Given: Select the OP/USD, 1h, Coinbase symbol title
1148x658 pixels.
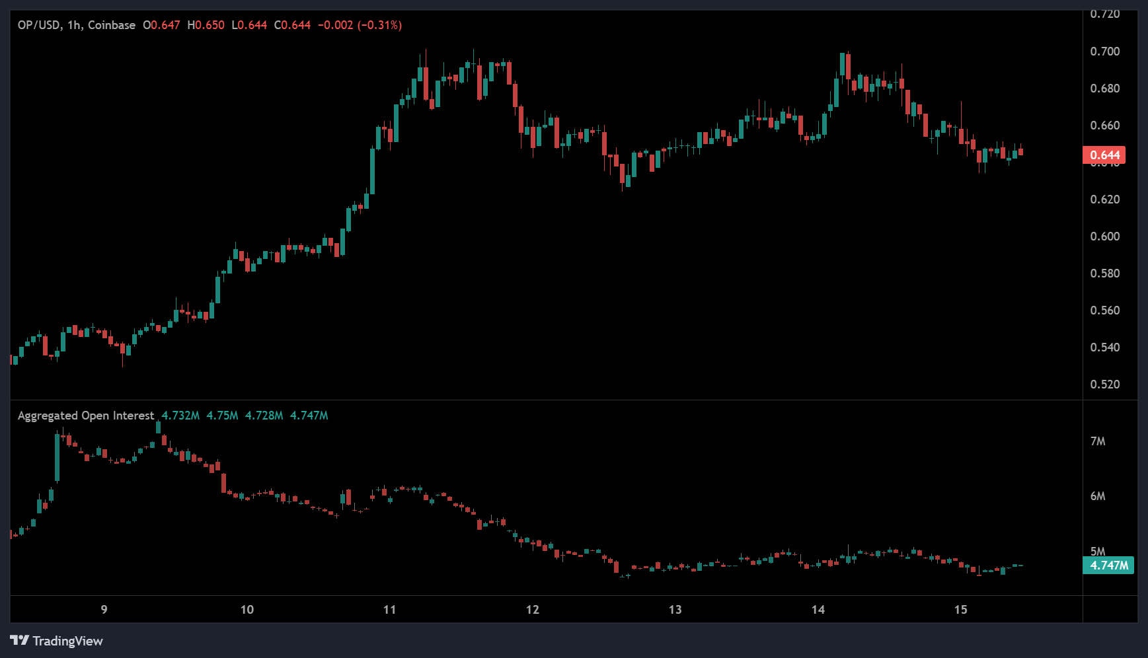Looking at the screenshot, I should click(x=76, y=25).
